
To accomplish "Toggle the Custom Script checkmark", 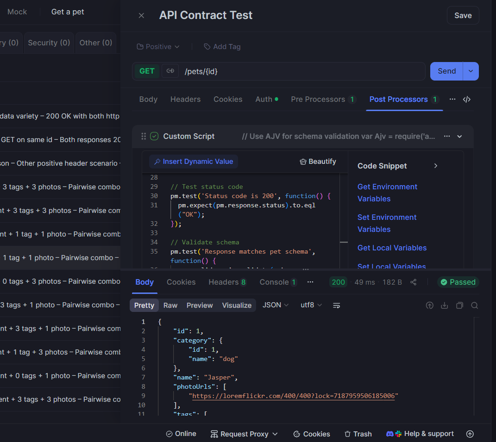I will [x=154, y=136].
